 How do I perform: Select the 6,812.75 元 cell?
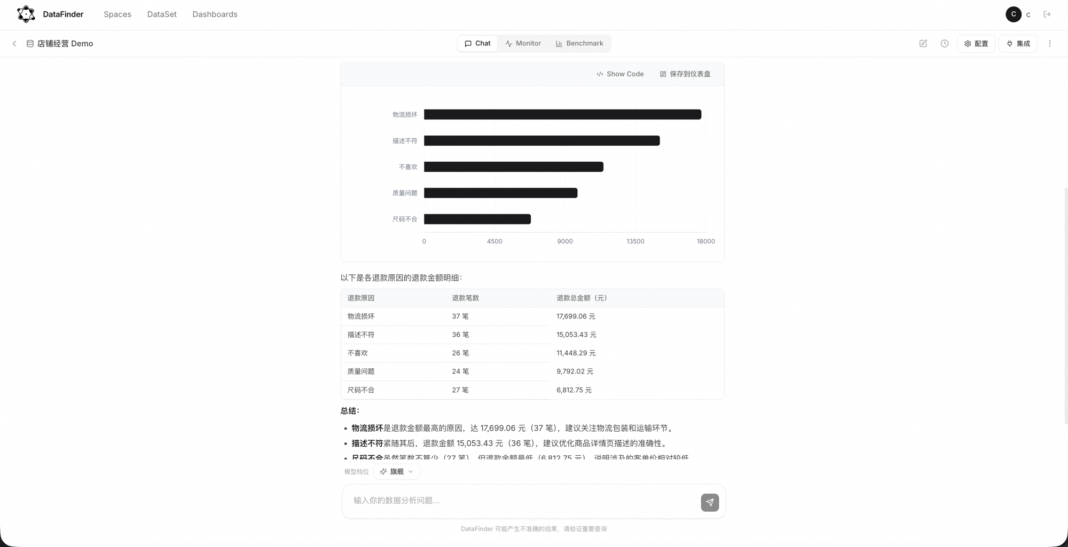click(574, 390)
